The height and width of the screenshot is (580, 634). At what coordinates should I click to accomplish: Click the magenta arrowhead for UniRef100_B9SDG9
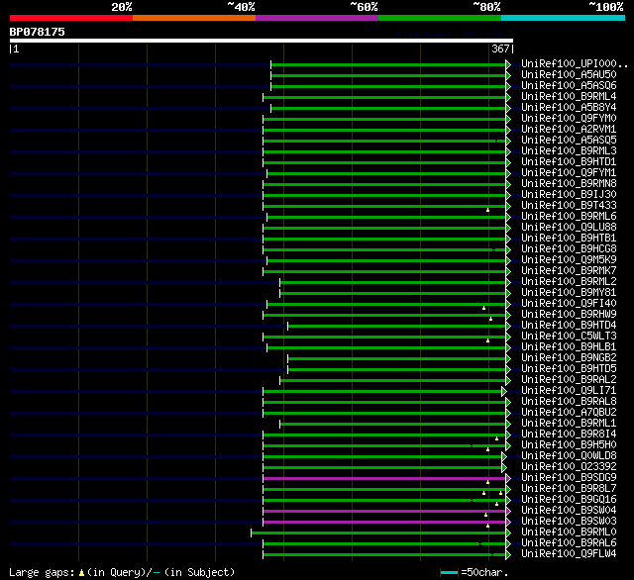[x=508, y=478]
